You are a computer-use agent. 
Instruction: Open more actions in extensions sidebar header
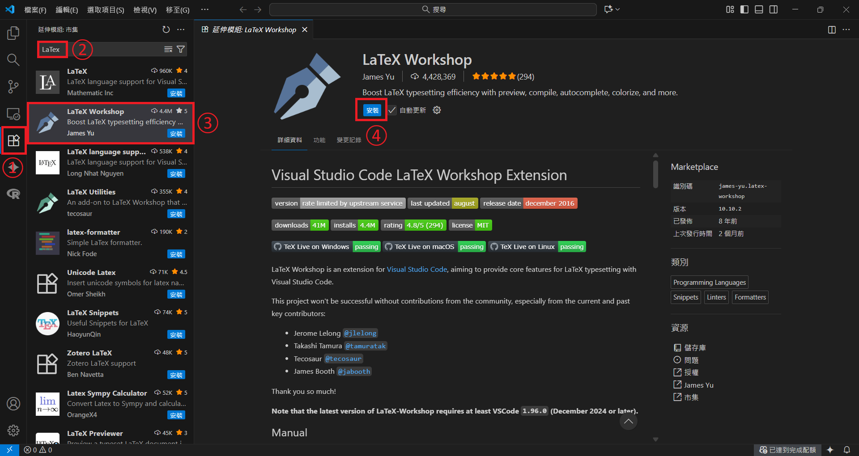181,30
